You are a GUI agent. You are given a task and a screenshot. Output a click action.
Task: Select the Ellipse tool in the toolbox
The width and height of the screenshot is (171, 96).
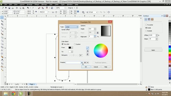(x=2, y=41)
